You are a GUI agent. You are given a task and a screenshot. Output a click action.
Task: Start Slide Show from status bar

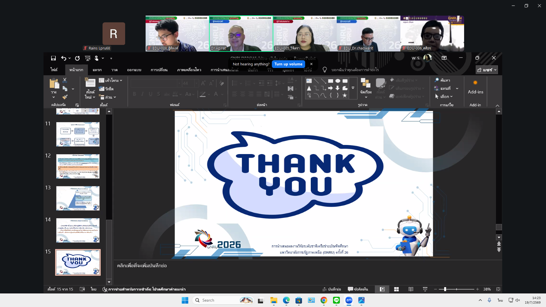point(425,289)
